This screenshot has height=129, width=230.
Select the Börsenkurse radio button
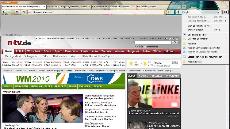(x=145, y=47)
